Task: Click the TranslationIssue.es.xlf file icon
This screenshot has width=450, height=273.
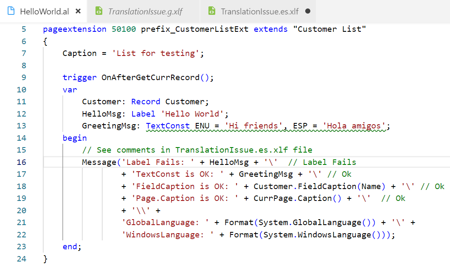Action: pyautogui.click(x=212, y=11)
